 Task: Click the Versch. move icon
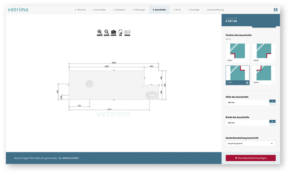coord(127,32)
